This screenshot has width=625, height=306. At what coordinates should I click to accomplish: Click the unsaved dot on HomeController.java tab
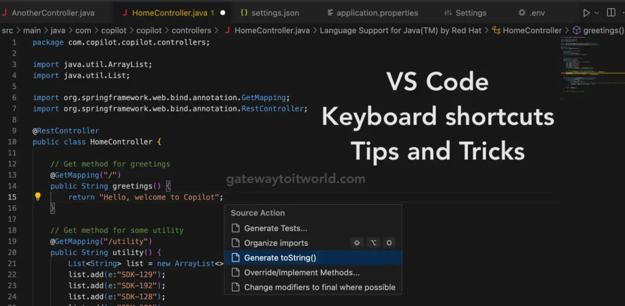223,13
